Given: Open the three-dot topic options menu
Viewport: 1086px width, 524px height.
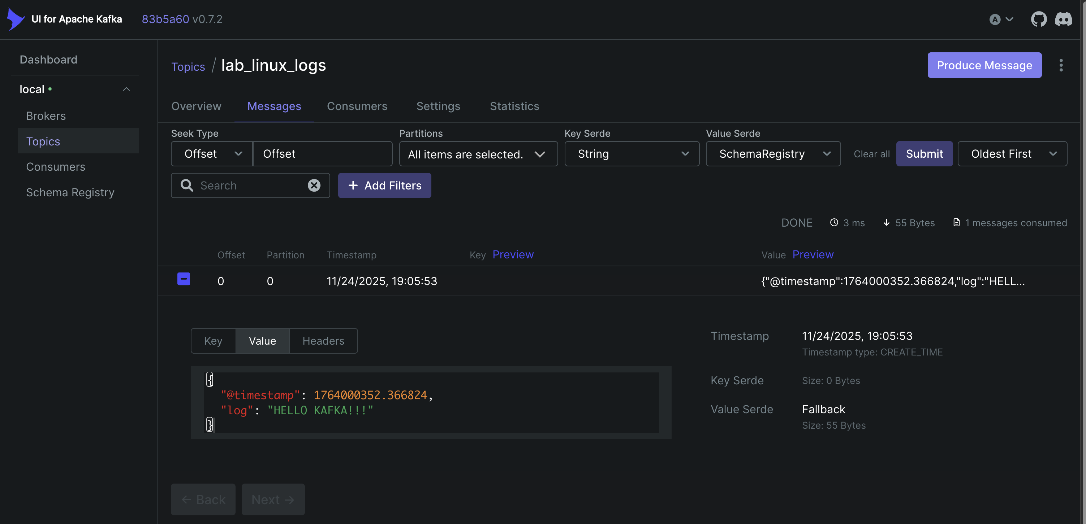Looking at the screenshot, I should point(1061,65).
